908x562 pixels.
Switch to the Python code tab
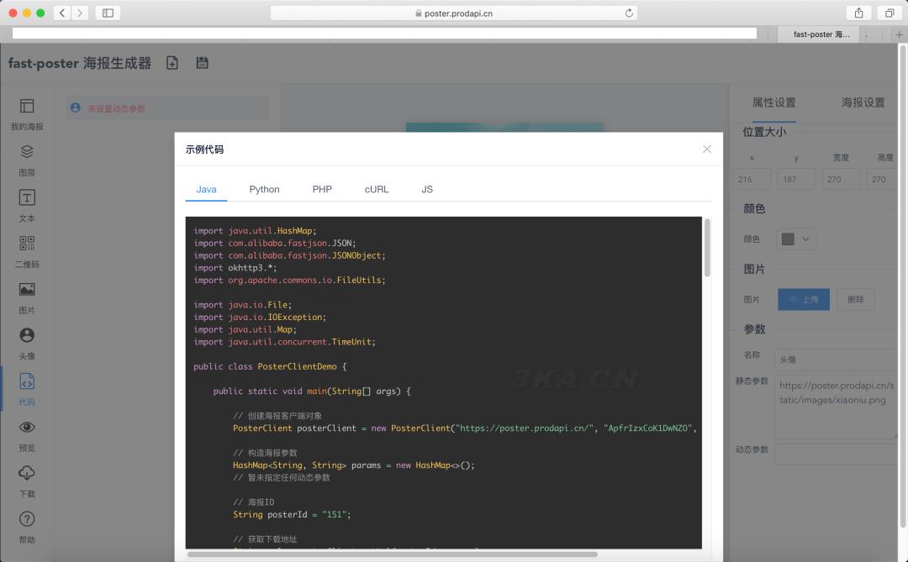pyautogui.click(x=264, y=189)
